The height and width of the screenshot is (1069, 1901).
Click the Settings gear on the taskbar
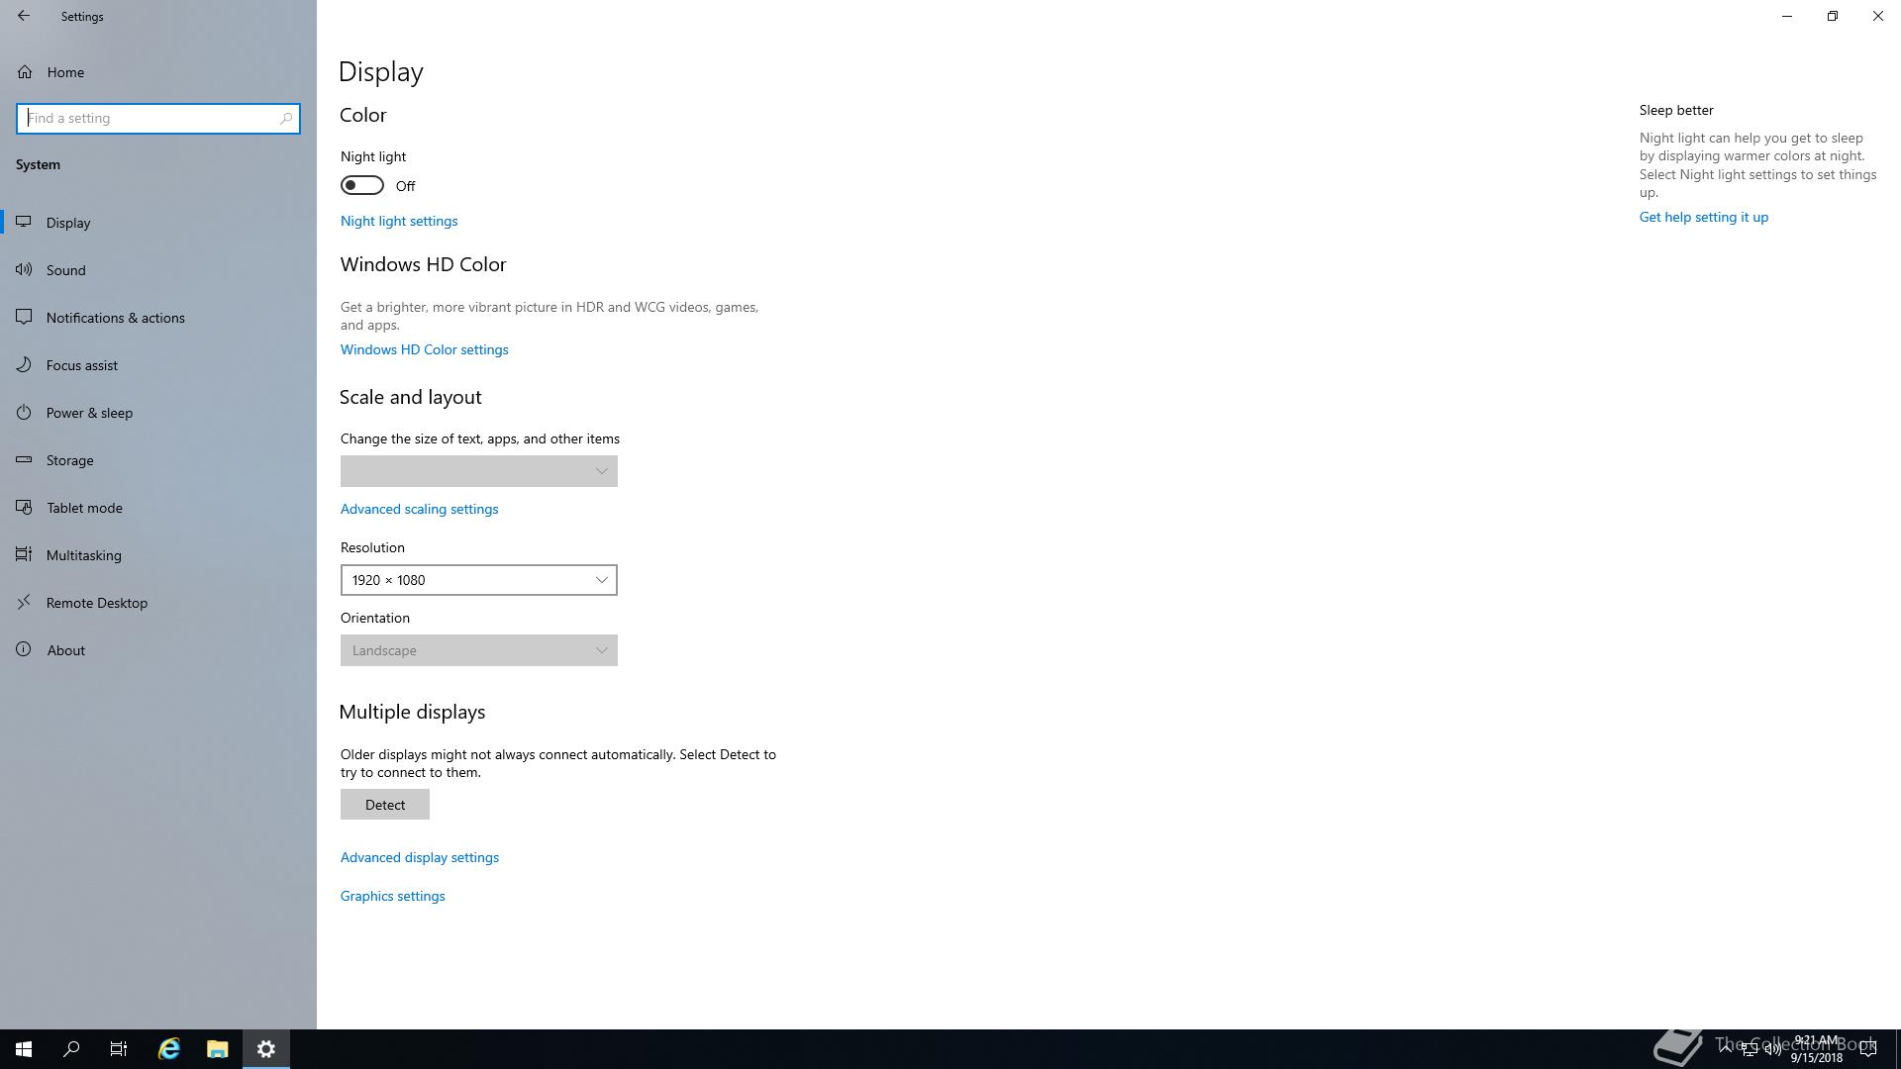(266, 1049)
